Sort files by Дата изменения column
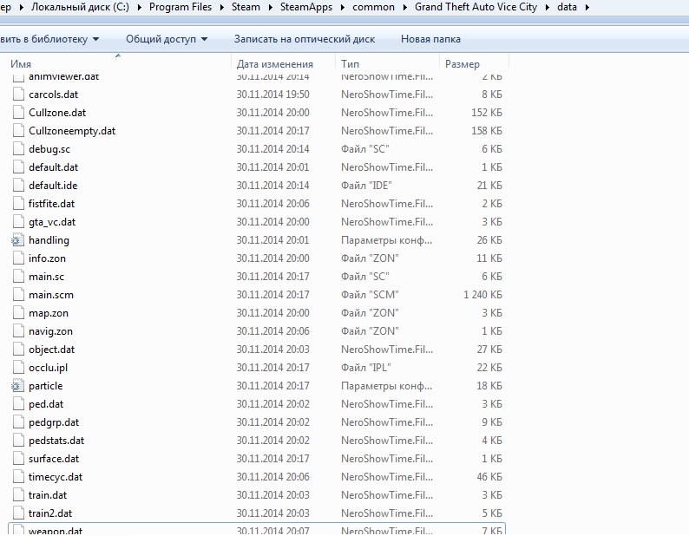The height and width of the screenshot is (536, 689). click(x=274, y=64)
